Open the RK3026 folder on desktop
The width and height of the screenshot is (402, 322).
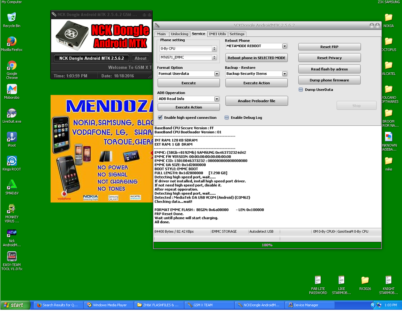click(x=365, y=280)
